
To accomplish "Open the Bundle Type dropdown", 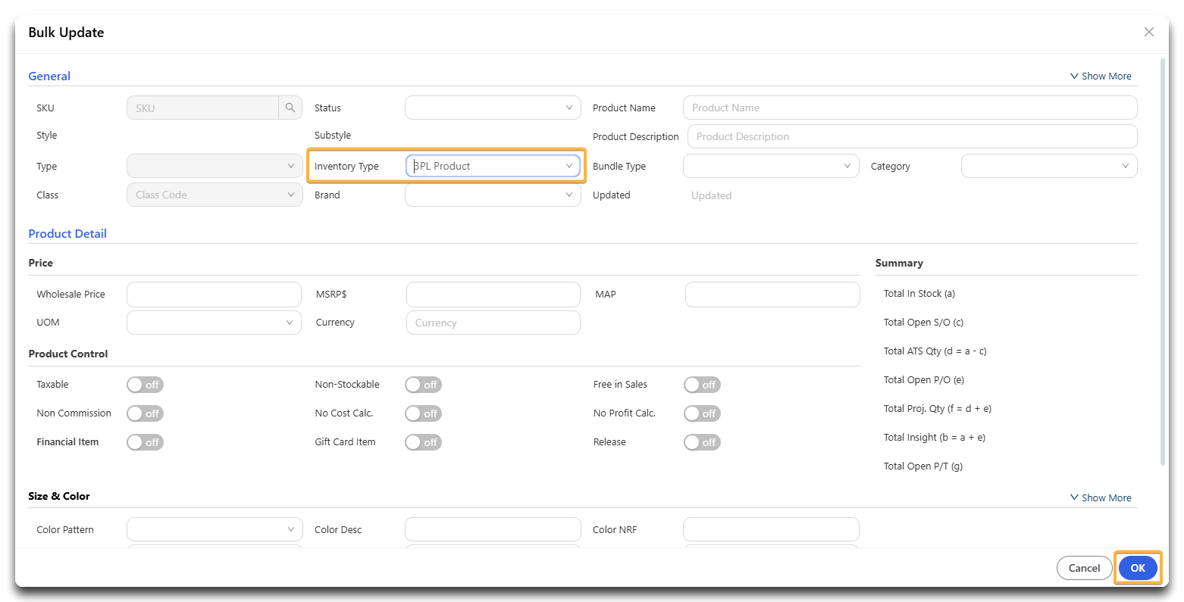I will coord(771,166).
